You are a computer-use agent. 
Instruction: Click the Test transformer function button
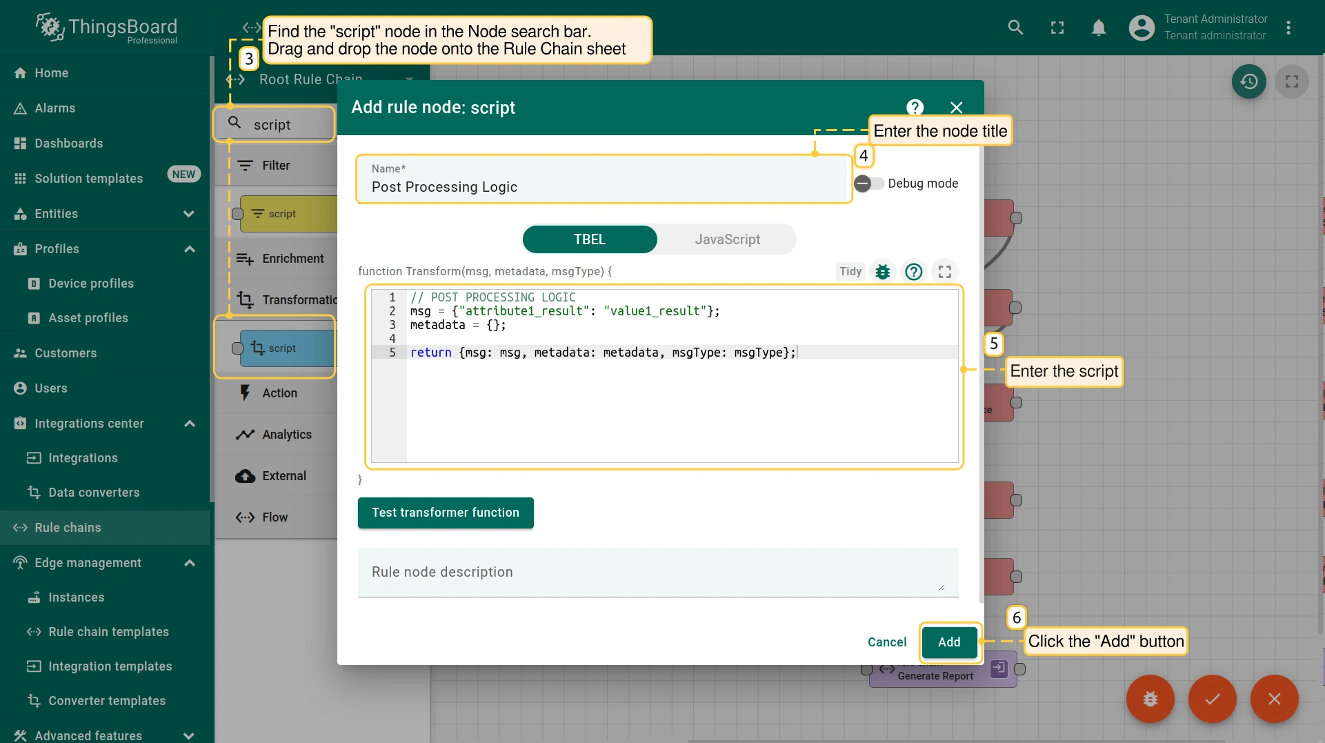pyautogui.click(x=446, y=513)
